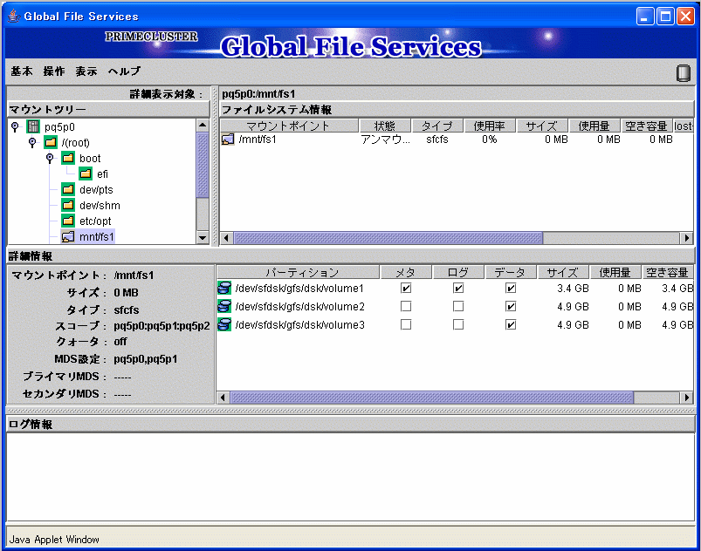Toggle メタ checkbox for volume1
The height and width of the screenshot is (551, 701).
click(x=406, y=288)
